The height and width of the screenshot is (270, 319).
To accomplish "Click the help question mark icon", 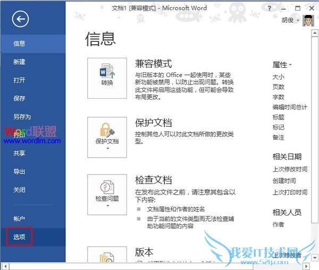I will [270, 8].
